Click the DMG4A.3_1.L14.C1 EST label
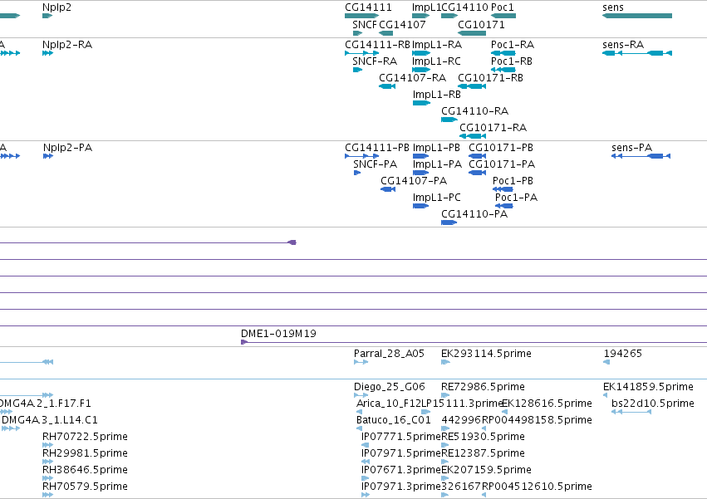 (x=50, y=420)
